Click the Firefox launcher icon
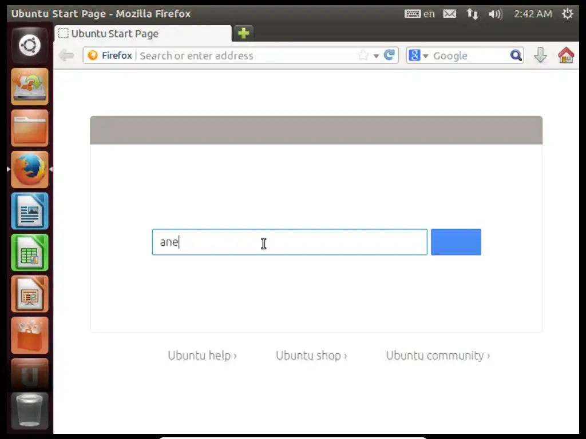The height and width of the screenshot is (439, 586). (x=30, y=169)
